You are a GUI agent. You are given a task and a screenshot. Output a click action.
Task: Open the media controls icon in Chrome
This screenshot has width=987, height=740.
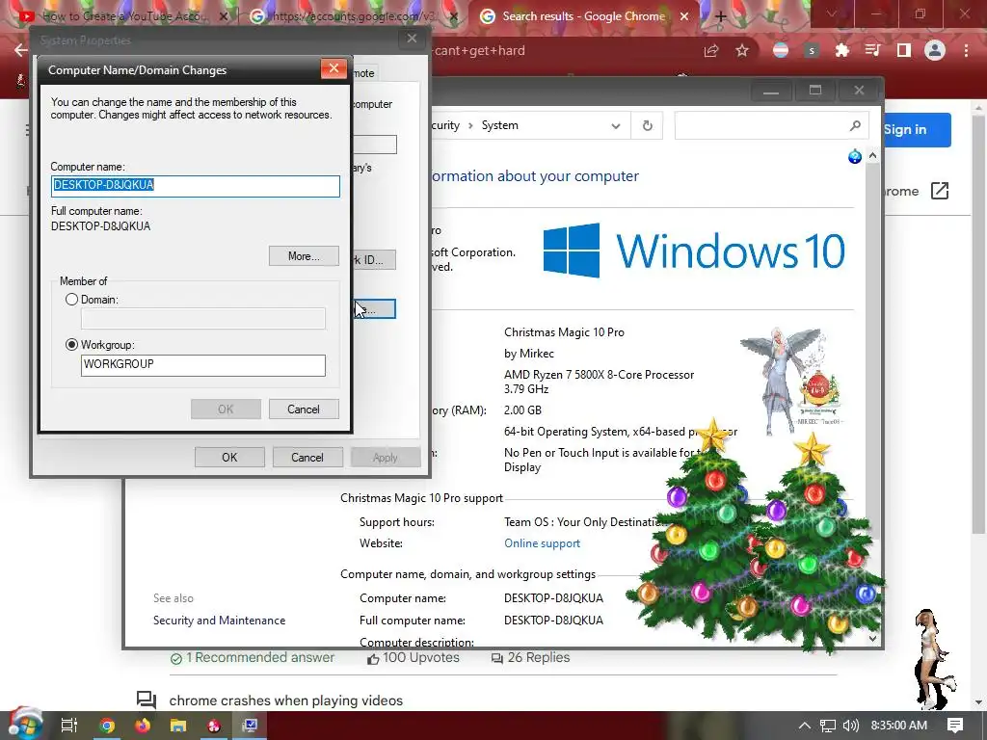pyautogui.click(x=872, y=50)
